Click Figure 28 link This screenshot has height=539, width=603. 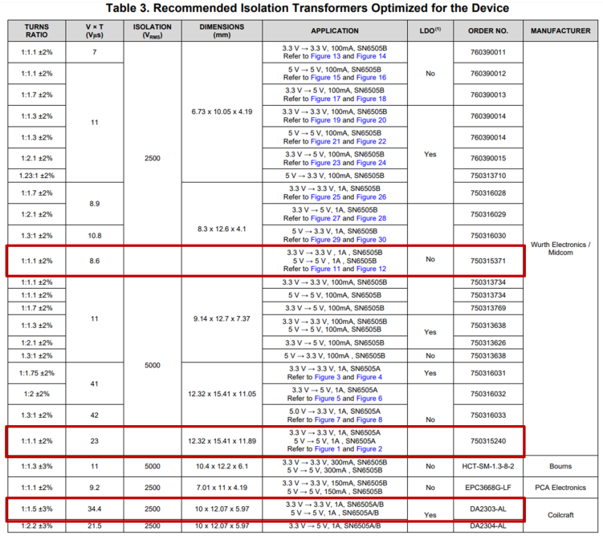point(371,218)
